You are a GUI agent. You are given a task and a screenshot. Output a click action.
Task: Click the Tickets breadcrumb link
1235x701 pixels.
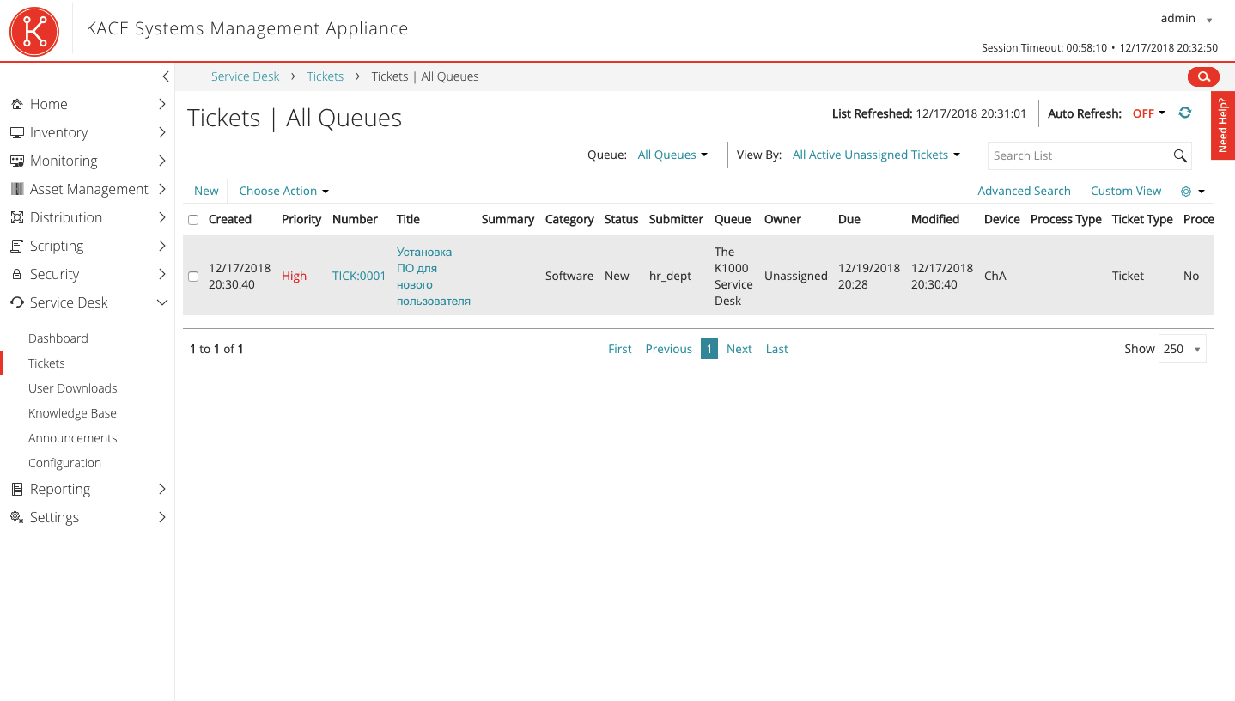(325, 76)
